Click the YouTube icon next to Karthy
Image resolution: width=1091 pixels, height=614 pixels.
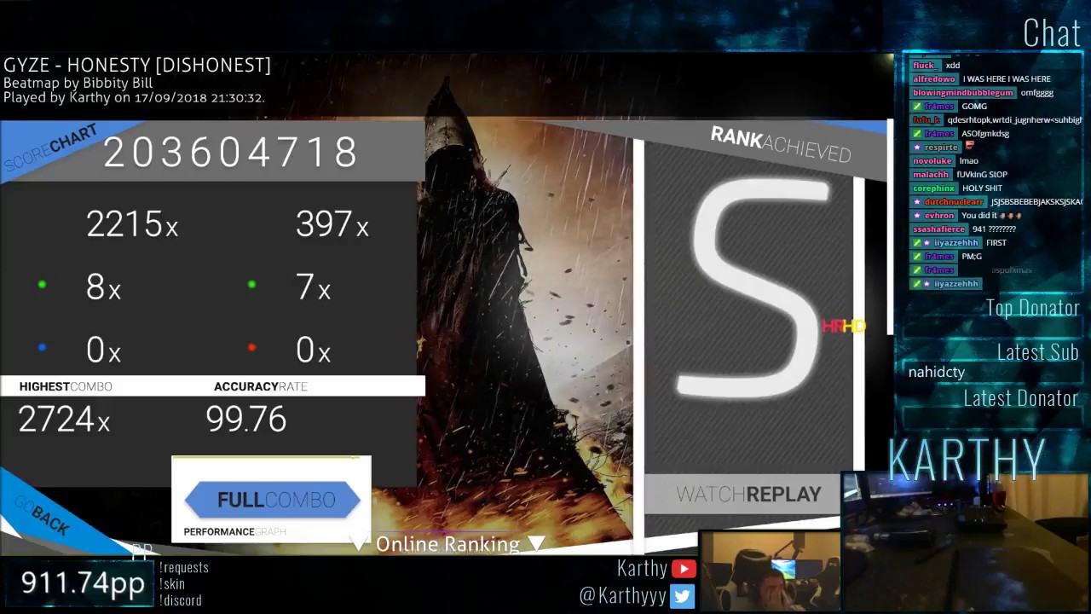[x=684, y=569]
